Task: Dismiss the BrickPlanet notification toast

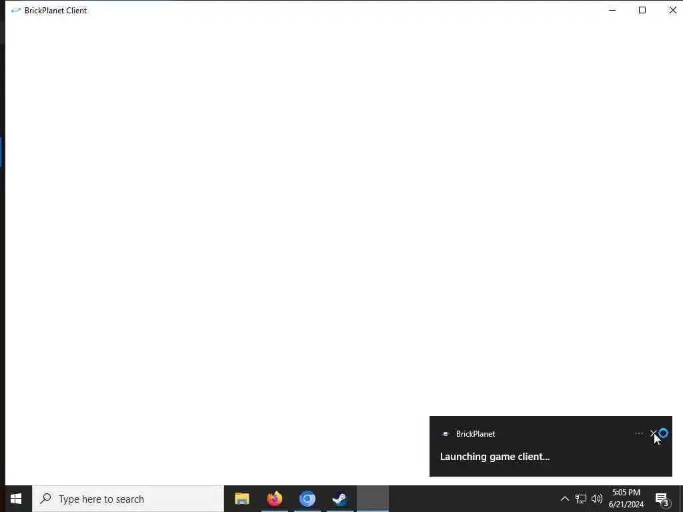Action: [654, 433]
